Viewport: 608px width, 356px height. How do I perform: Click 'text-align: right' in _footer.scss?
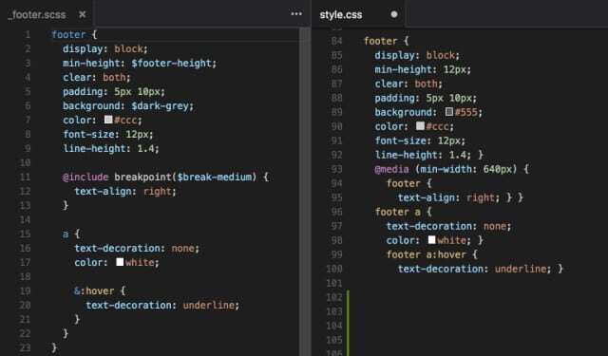point(123,192)
